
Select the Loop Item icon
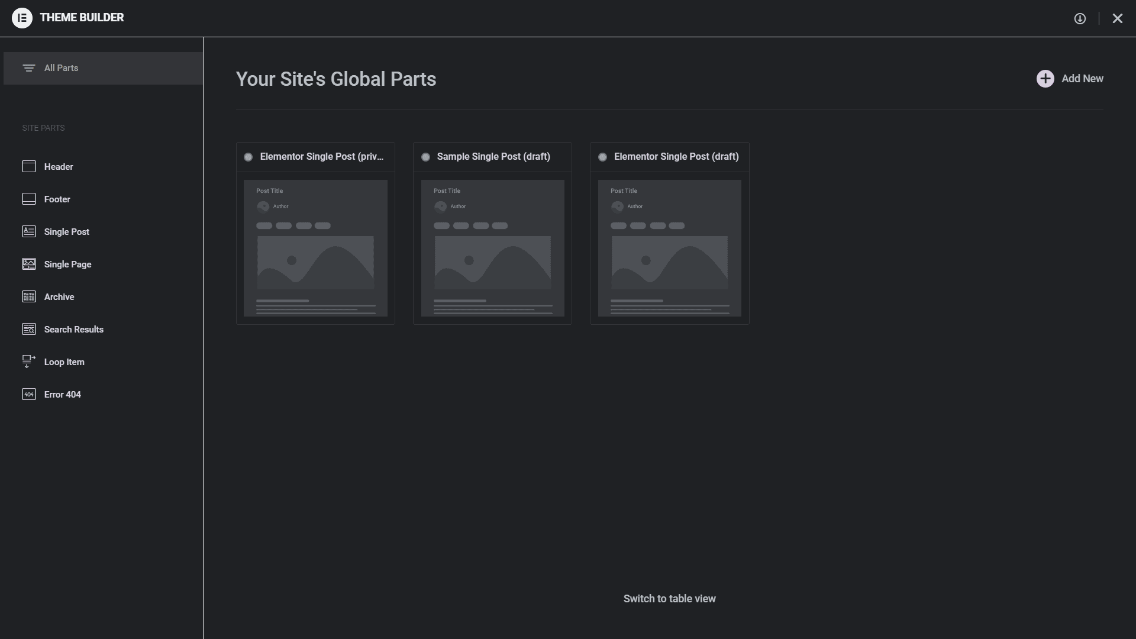30,362
